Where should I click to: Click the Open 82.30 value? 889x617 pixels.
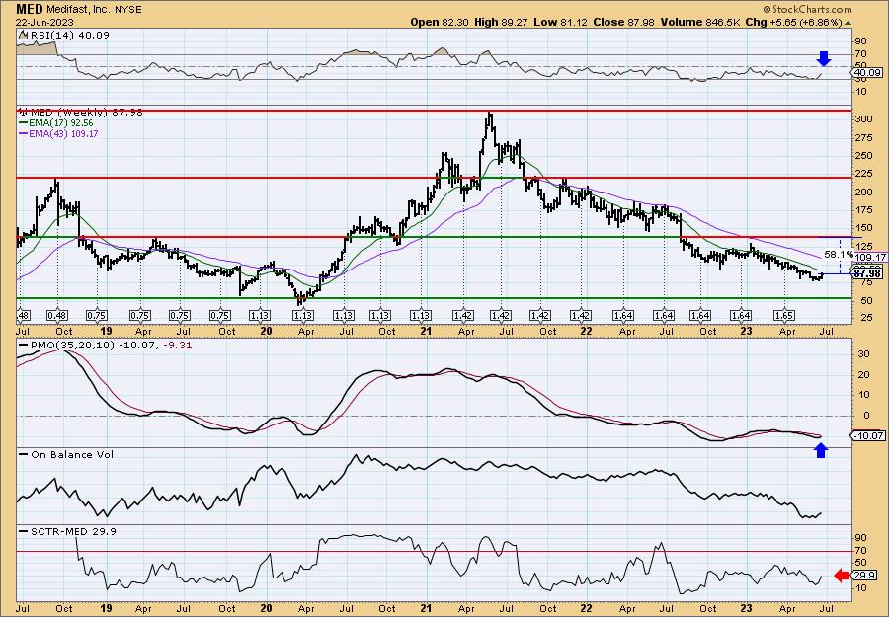pos(440,22)
